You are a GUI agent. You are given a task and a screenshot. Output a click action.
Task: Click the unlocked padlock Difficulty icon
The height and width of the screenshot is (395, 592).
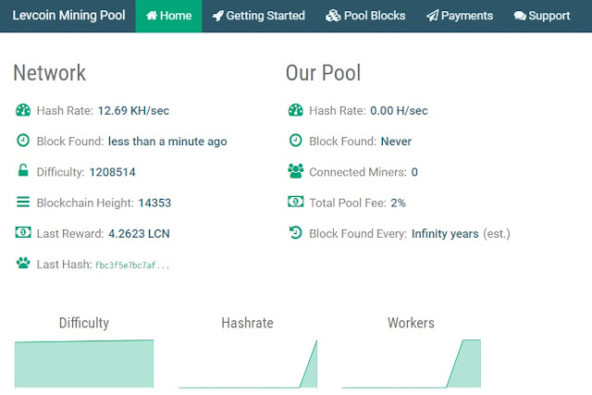pyautogui.click(x=23, y=170)
